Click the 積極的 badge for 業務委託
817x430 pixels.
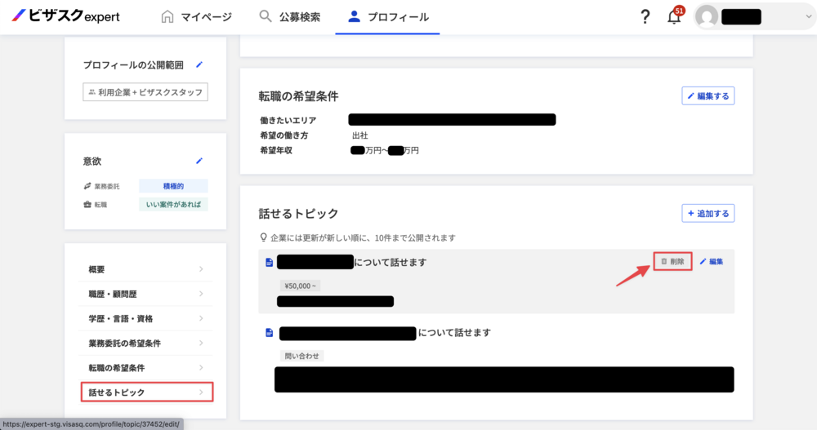tap(173, 186)
